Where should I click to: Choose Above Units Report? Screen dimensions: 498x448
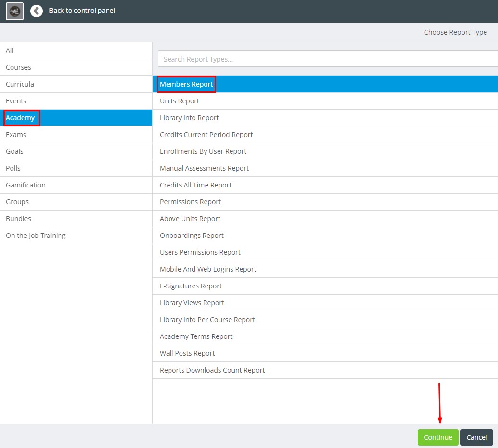(x=325, y=219)
